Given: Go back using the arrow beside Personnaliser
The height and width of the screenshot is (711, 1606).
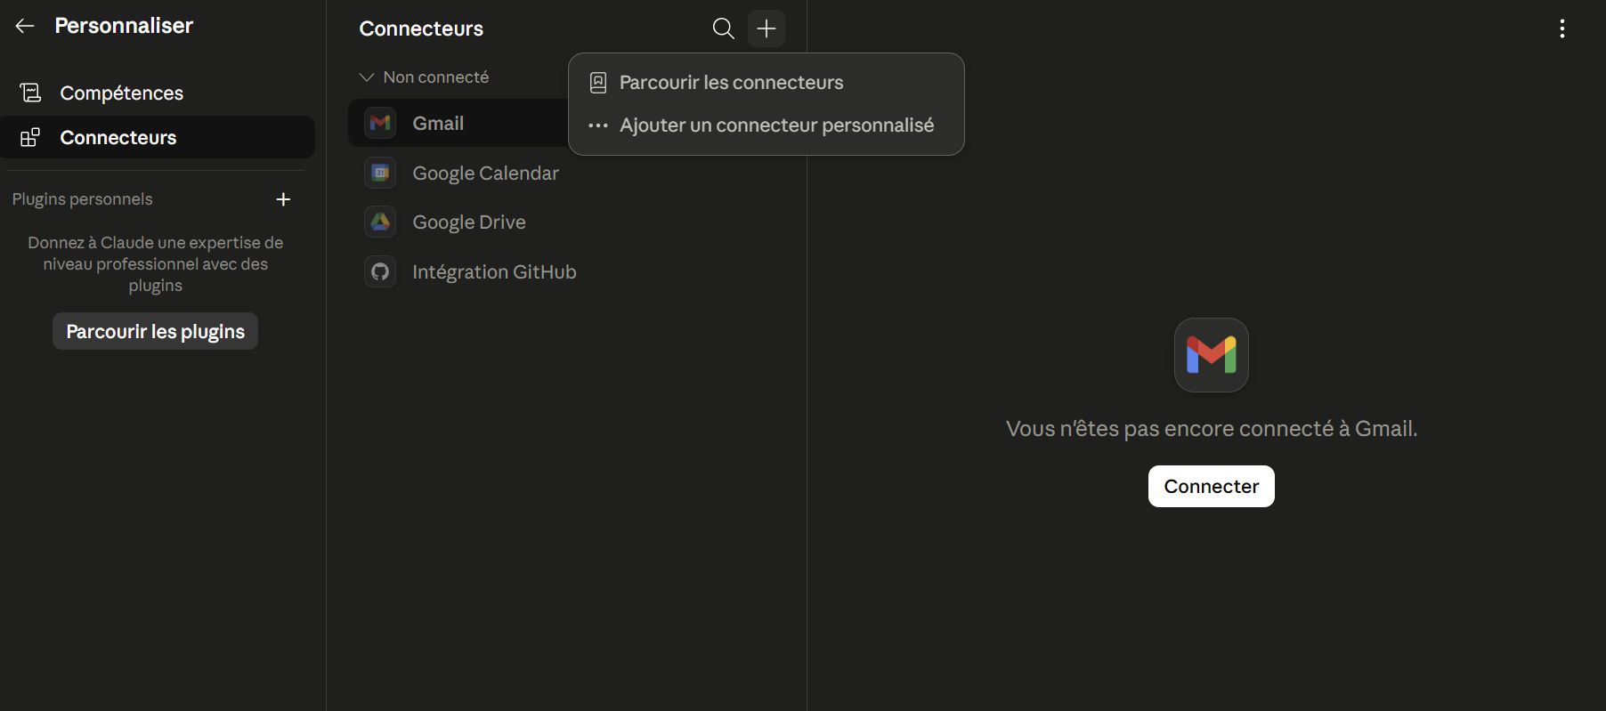Looking at the screenshot, I should pyautogui.click(x=25, y=26).
